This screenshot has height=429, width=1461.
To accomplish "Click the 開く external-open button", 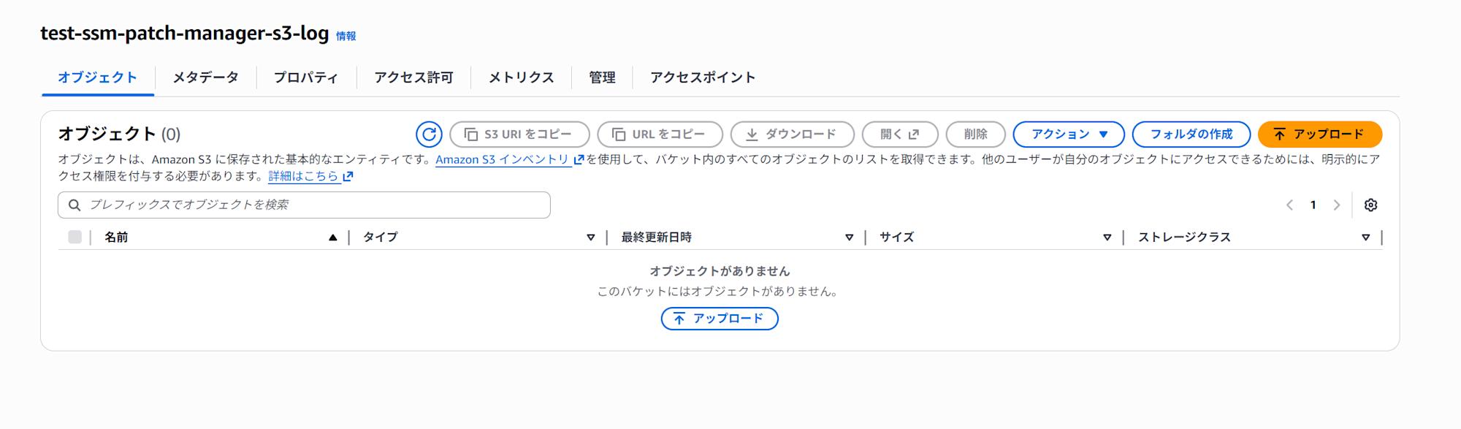I will 899,134.
